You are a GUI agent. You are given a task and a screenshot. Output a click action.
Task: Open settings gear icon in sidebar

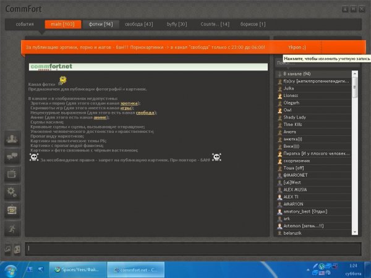click(12, 192)
